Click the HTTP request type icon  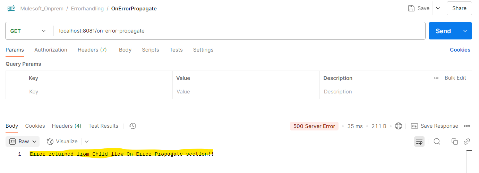pos(11,8)
